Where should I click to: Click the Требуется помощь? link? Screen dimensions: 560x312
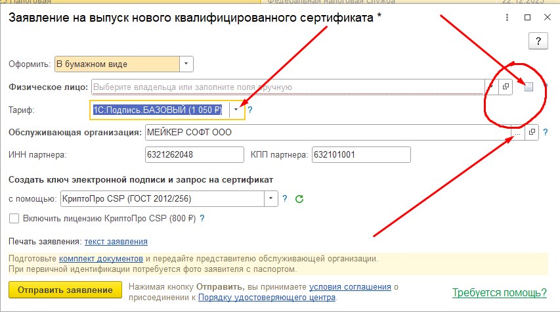500,293
